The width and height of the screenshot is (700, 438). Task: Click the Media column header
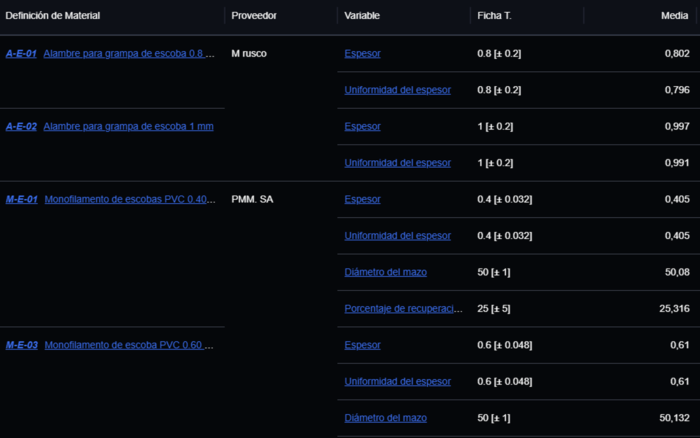[674, 16]
